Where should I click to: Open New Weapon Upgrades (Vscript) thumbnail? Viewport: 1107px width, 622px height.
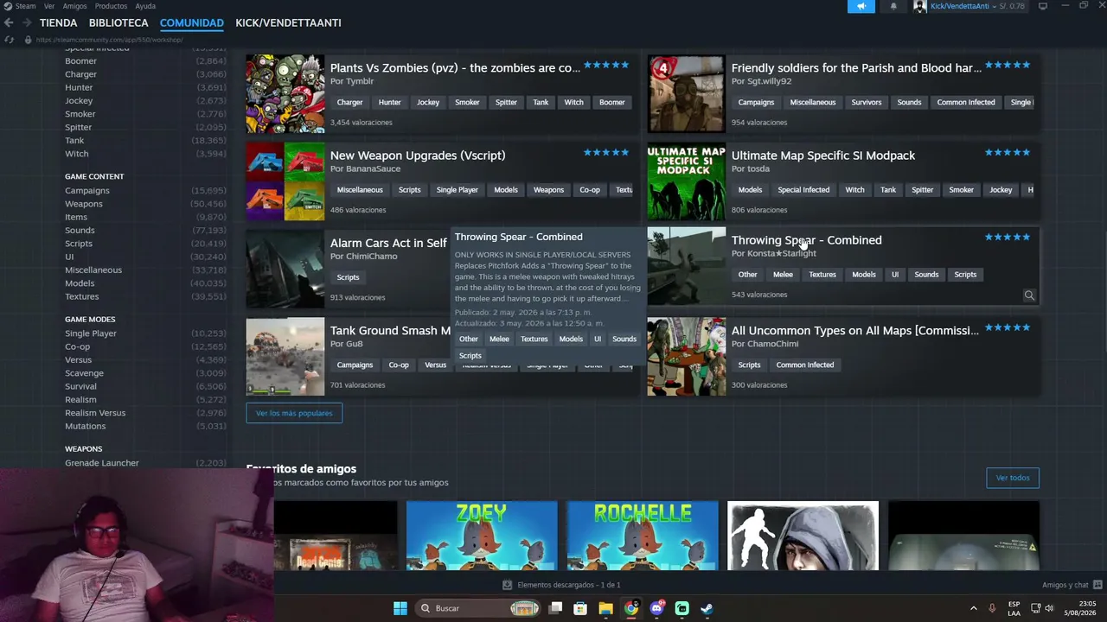coord(285,181)
